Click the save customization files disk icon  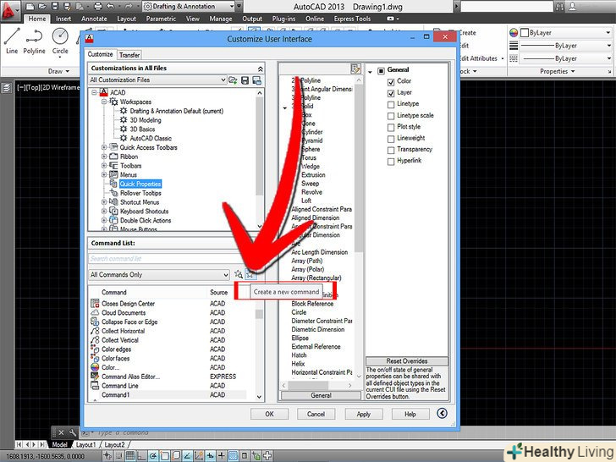pyautogui.click(x=245, y=80)
